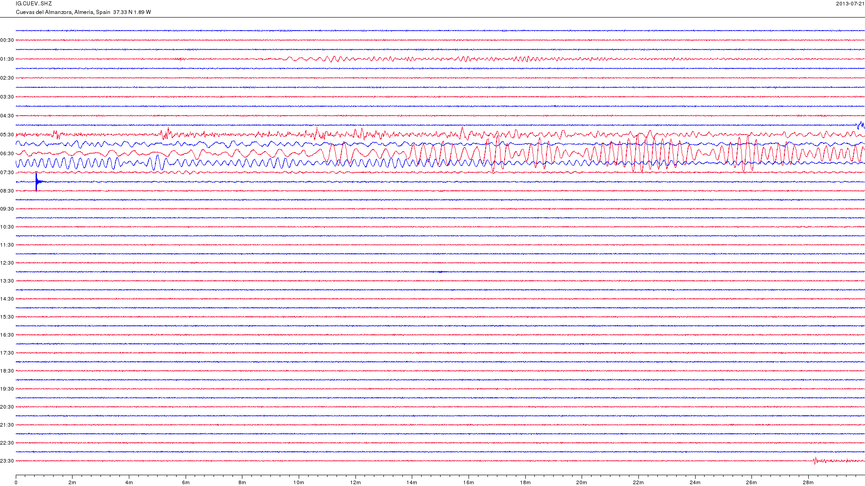Click the 16m axis tick label
Image resolution: width=865 pixels, height=486 pixels.
pos(469,482)
